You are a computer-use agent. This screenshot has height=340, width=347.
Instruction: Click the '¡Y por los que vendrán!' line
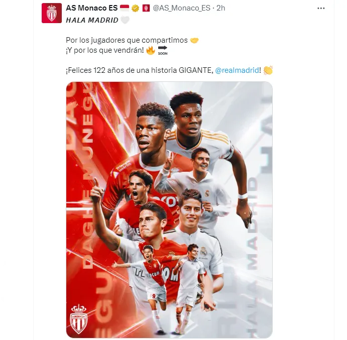(x=105, y=50)
